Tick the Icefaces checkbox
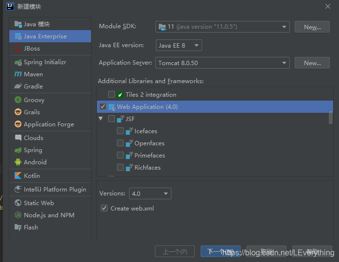This screenshot has height=262, width=339. pyautogui.click(x=120, y=131)
